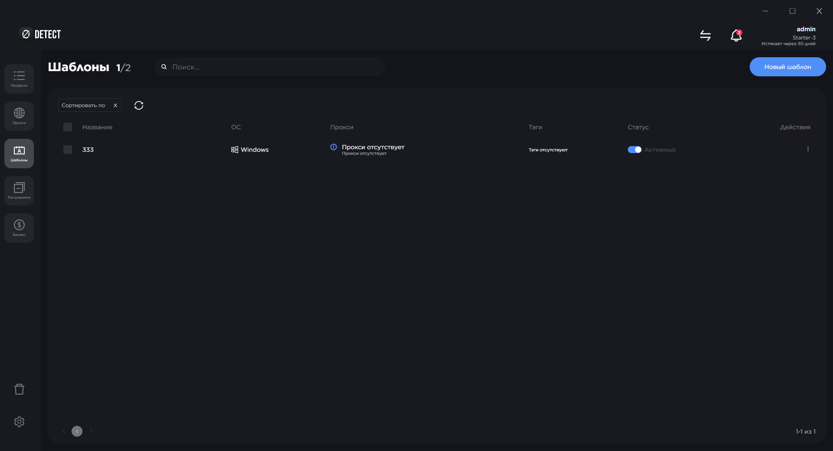833x451 pixels.
Task: Open the Sort by dropdown
Action: coord(83,105)
